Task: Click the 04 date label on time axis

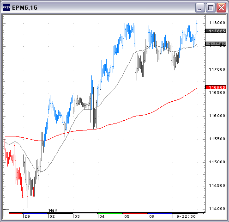Action: [102, 216]
